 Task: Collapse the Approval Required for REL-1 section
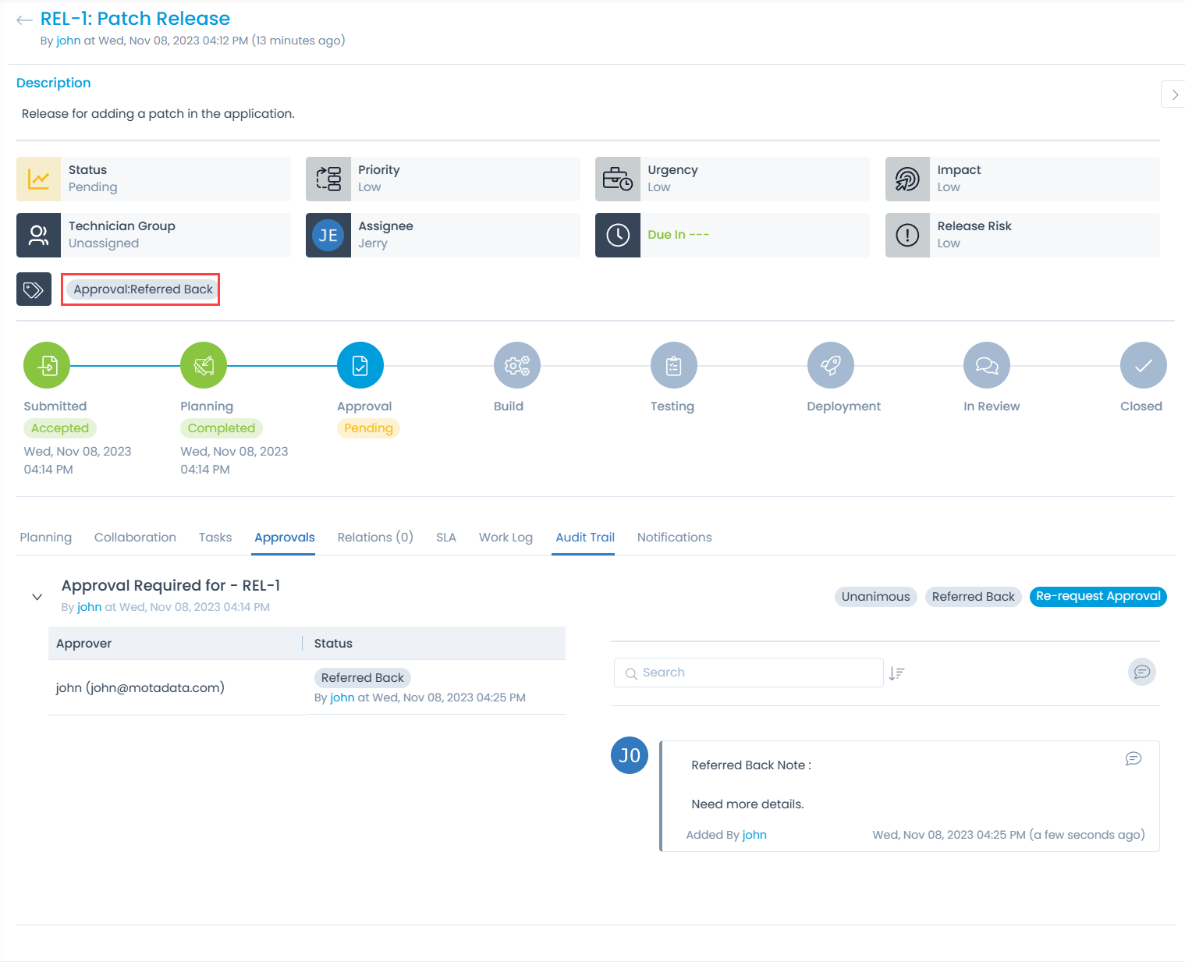click(x=37, y=597)
